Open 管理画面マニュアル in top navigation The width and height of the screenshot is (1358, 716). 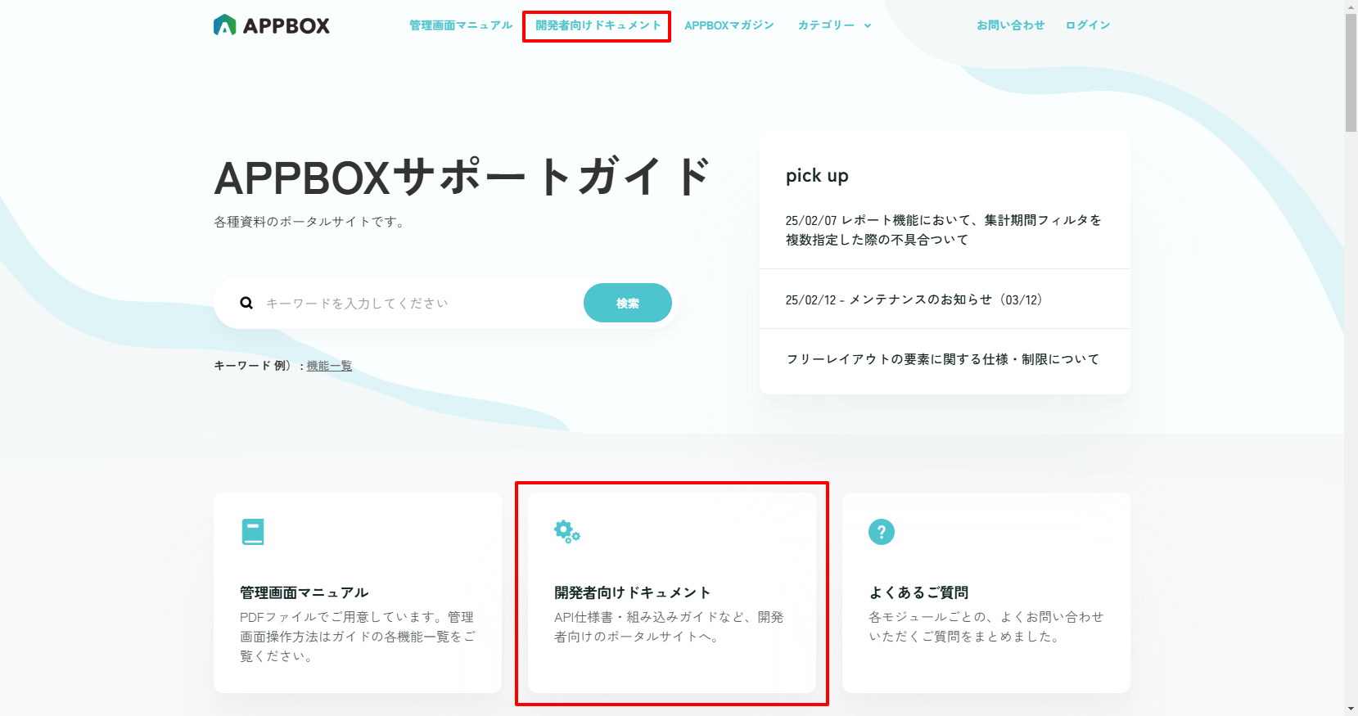[461, 25]
